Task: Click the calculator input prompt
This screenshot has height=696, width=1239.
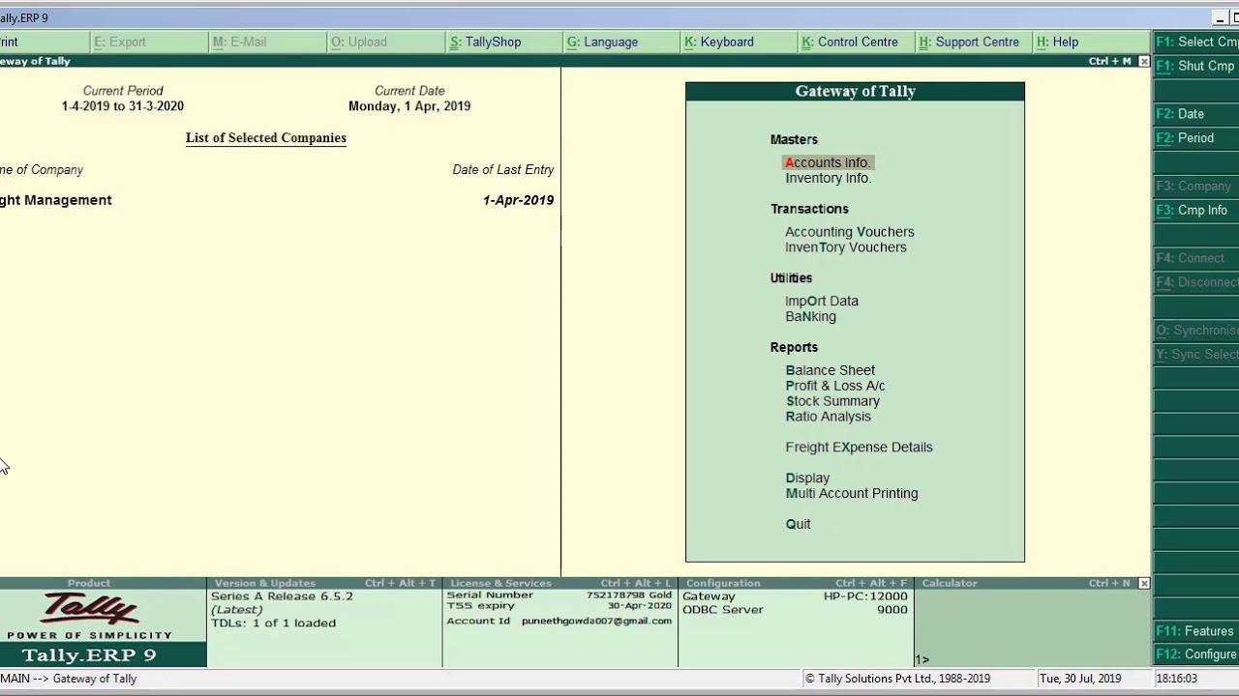Action: 922,660
